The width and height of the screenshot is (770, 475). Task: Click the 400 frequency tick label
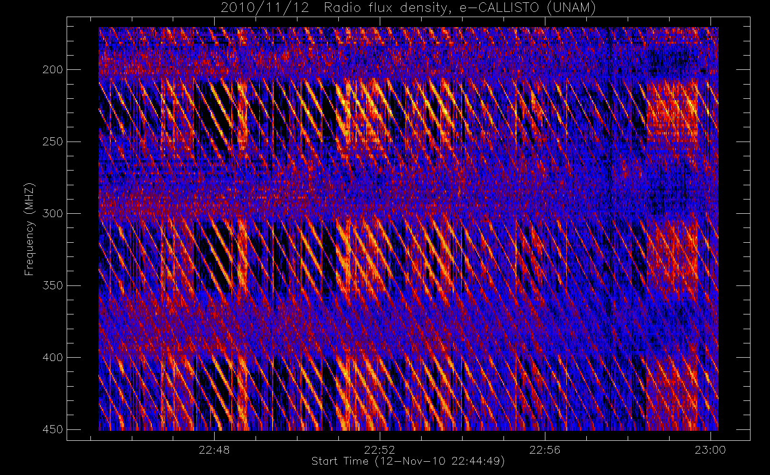tap(52, 358)
